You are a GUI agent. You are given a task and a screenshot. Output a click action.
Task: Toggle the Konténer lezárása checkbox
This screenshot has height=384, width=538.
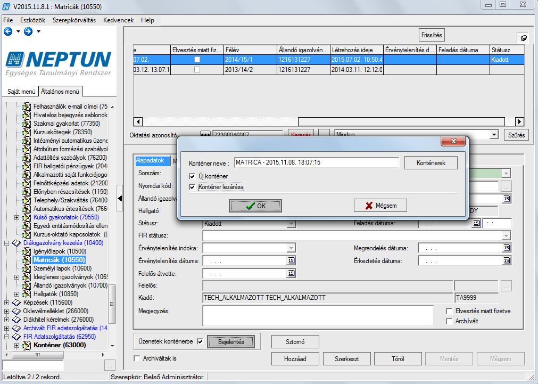click(192, 187)
